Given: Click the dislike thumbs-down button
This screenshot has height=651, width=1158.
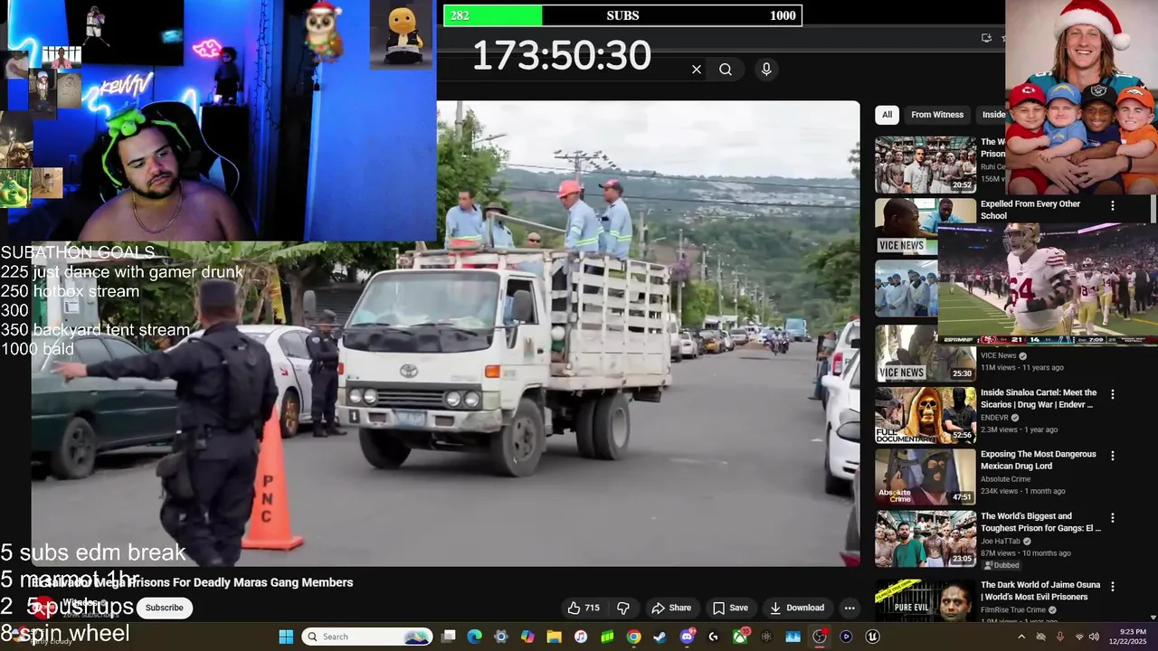Looking at the screenshot, I should tap(622, 608).
